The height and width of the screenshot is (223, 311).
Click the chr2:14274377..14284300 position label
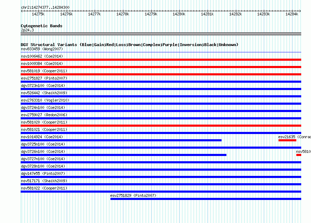[45, 7]
